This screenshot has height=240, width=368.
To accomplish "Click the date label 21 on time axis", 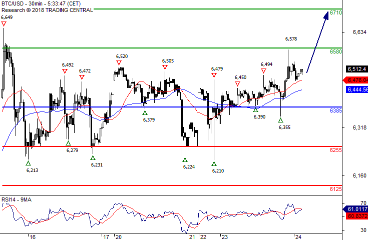I will (x=192, y=237).
